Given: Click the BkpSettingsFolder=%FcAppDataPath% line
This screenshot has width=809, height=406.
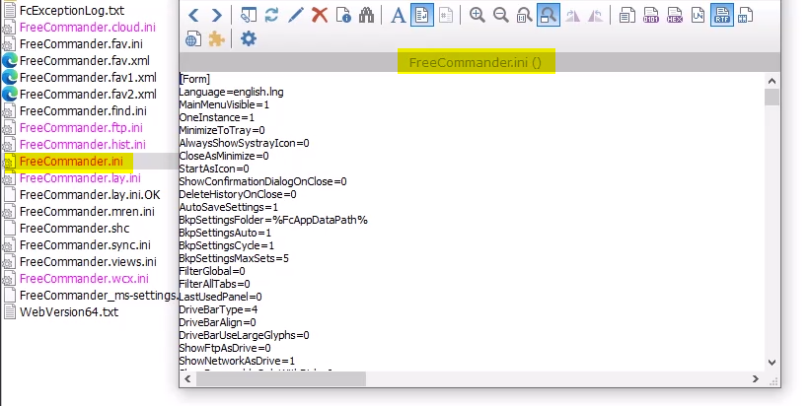Looking at the screenshot, I should tap(273, 220).
